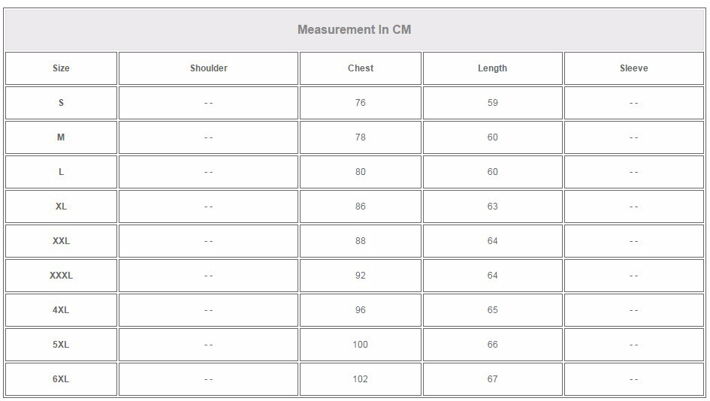The height and width of the screenshot is (401, 710).
Task: Select chest value 100 cell
Action: click(x=361, y=345)
